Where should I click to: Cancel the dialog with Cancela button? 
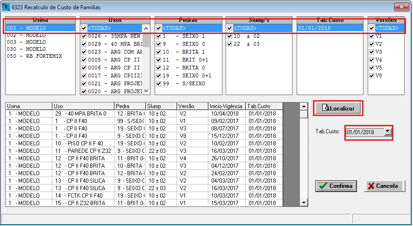[x=385, y=186]
